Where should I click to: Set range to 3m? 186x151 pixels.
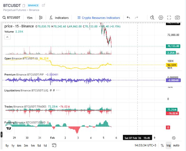(26, 146)
